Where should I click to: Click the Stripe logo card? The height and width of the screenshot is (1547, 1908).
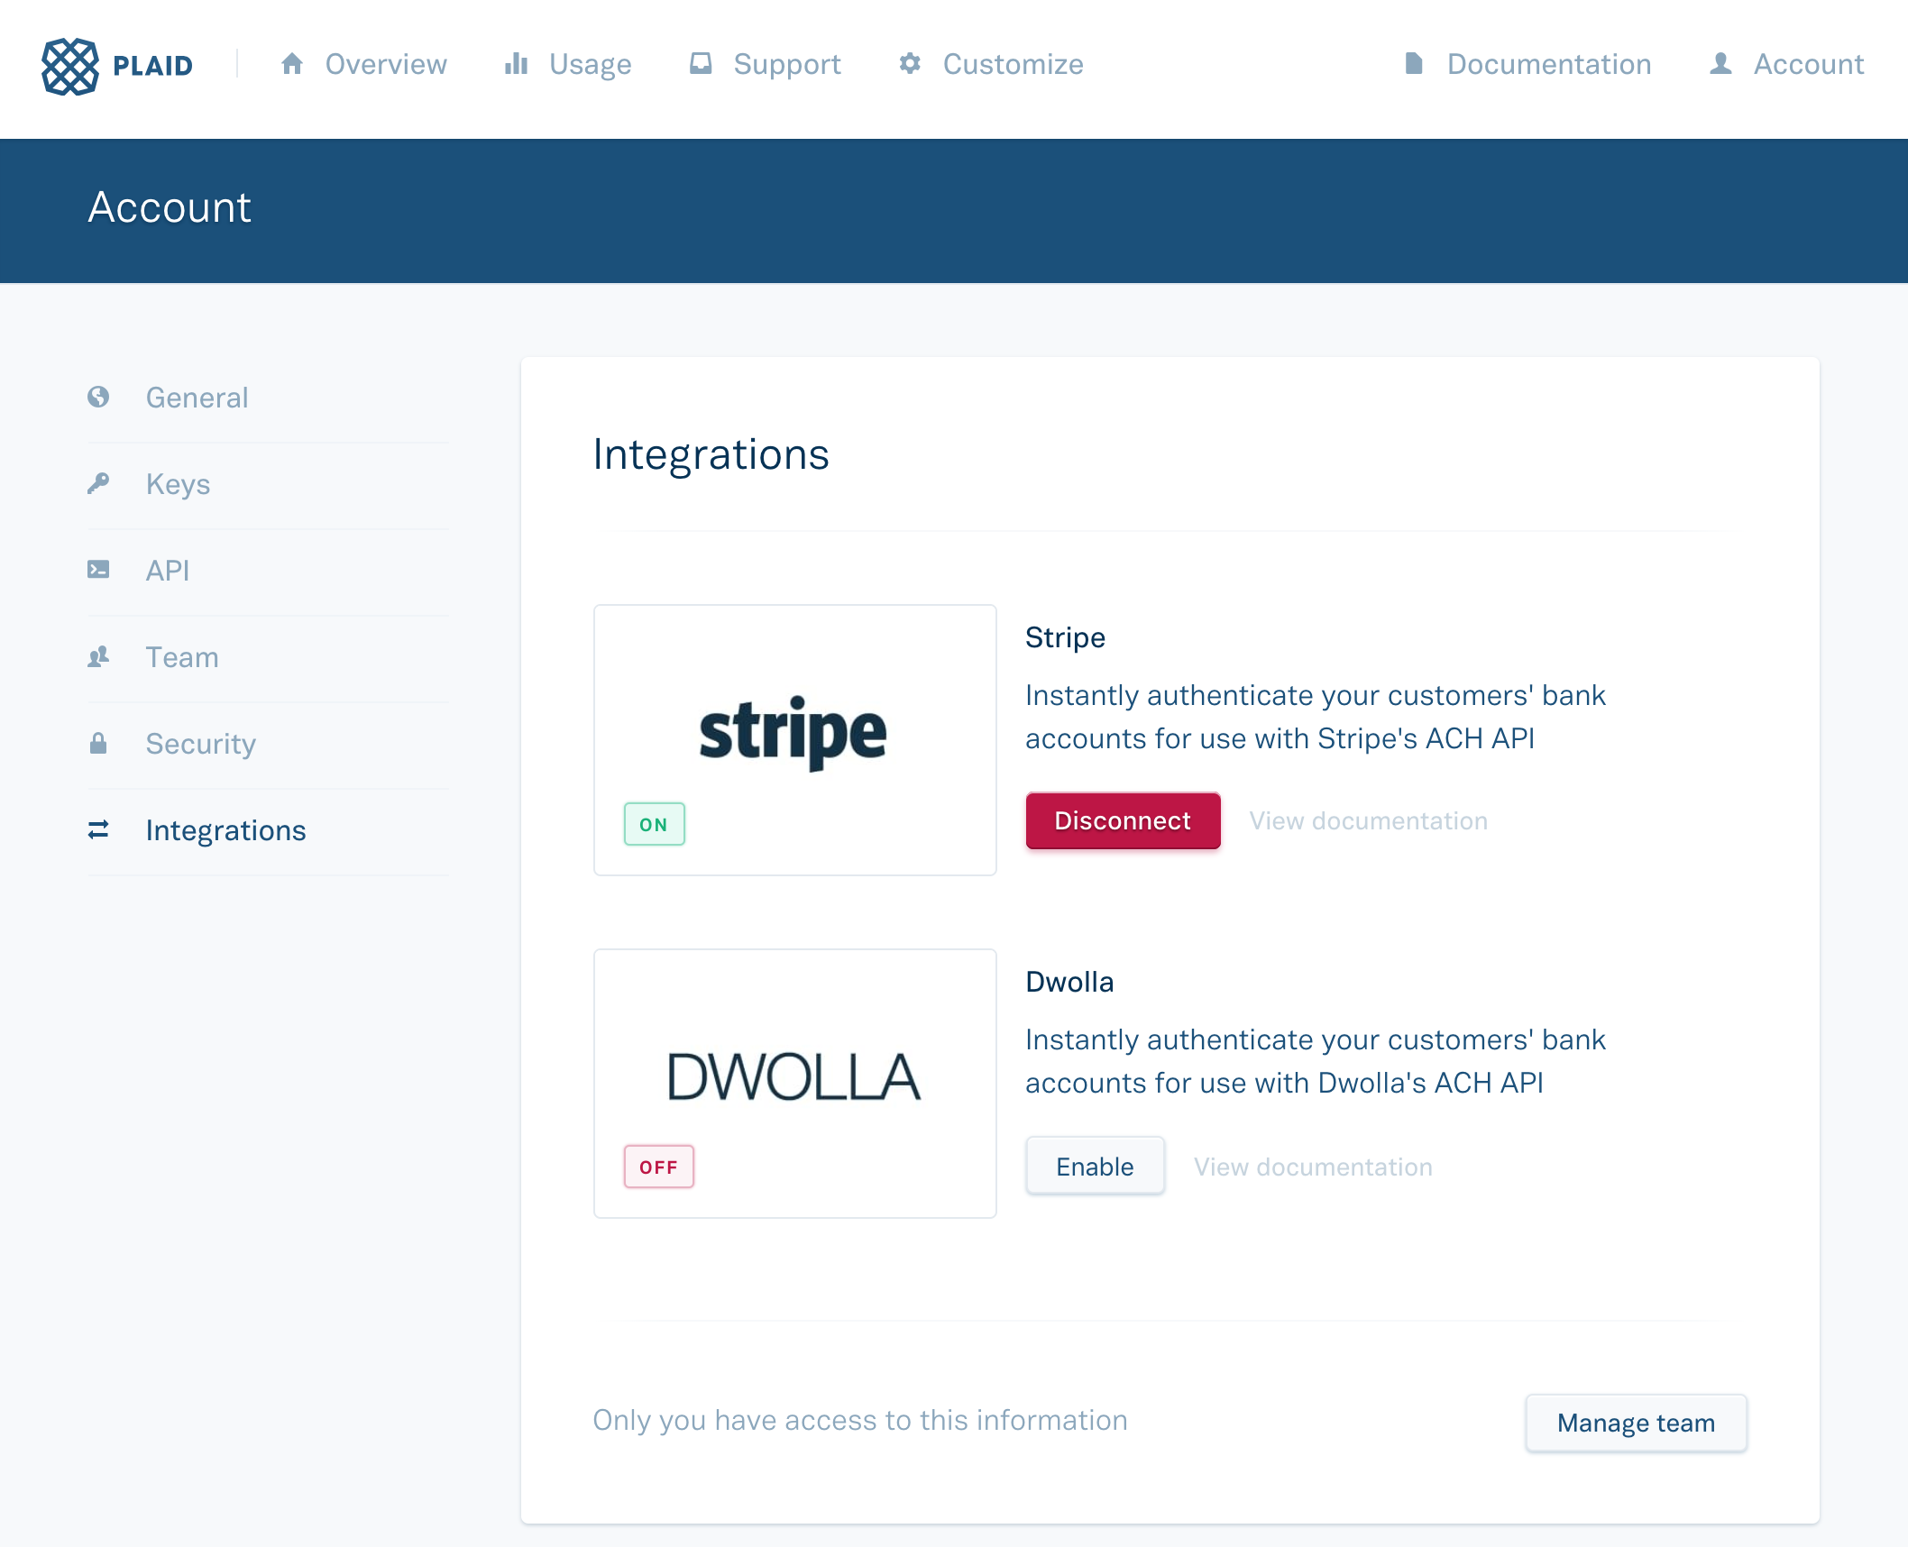[x=794, y=739]
